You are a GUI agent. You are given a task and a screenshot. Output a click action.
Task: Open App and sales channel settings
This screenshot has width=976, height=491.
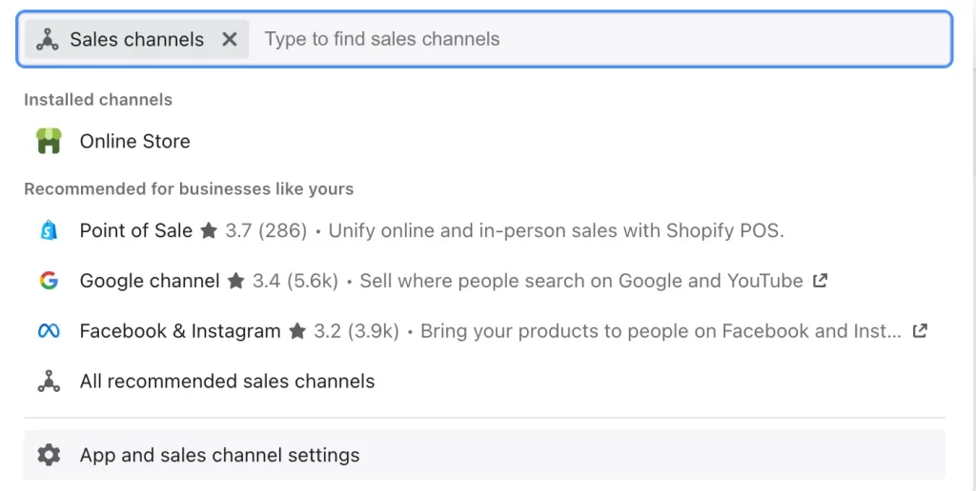coord(484,455)
